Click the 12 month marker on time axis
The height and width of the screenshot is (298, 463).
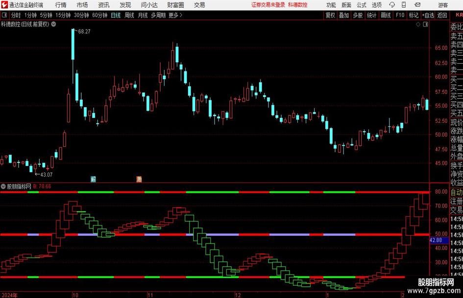click(238, 295)
